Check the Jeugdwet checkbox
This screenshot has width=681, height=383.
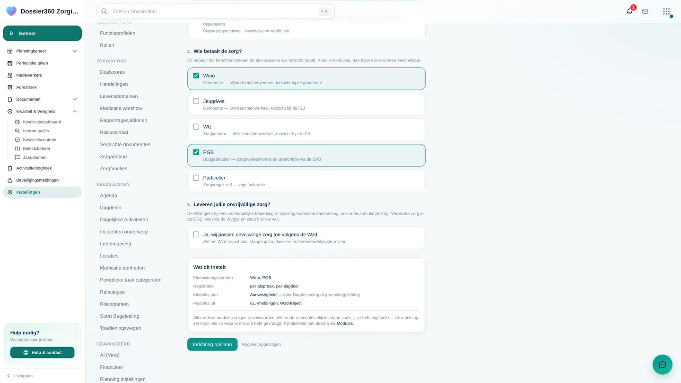point(196,101)
